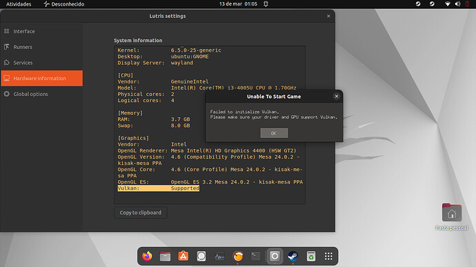The height and width of the screenshot is (267, 476).
Task: Open the System Monitor dock icon
Action: point(219,257)
